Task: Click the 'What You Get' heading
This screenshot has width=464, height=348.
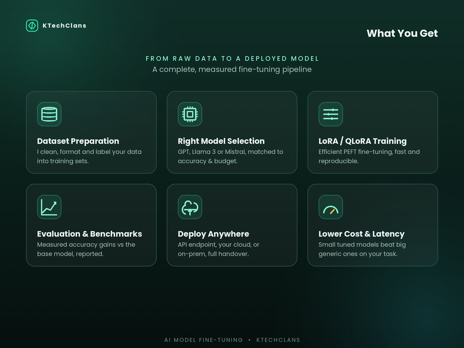Action: [x=402, y=33]
